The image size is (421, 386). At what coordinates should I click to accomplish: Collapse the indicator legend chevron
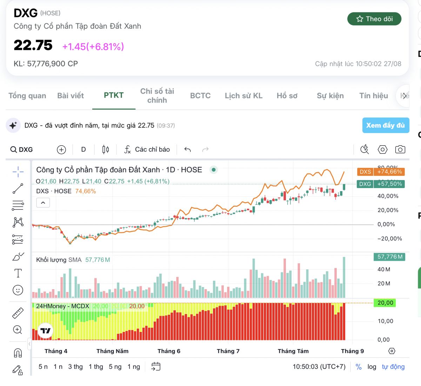[43, 202]
